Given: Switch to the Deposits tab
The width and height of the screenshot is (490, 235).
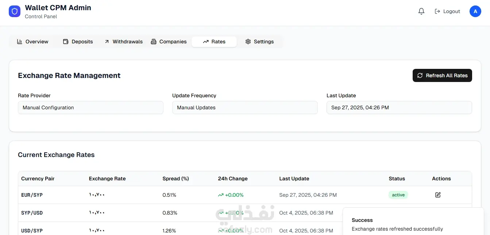Looking at the screenshot, I should coord(78,42).
